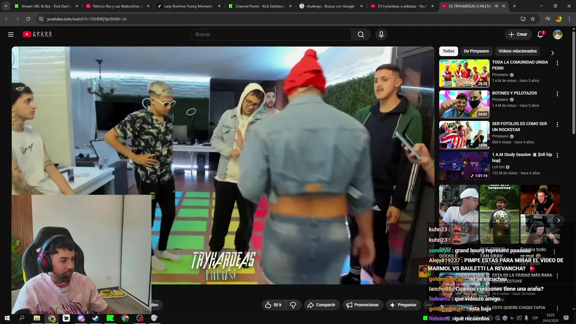
Task: Switch to chulengo Google search tab
Action: pos(331,6)
